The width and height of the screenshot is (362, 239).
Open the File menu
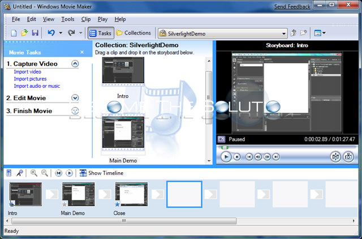[x=16, y=19]
